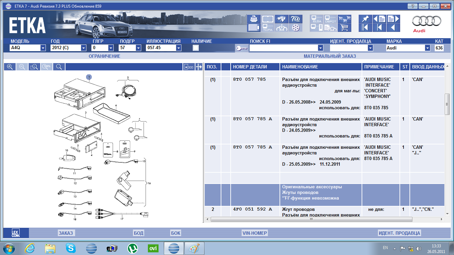Open the МОДЕЛЬ dropdown showing A4Q
This screenshot has width=454, height=255.
coord(43,48)
